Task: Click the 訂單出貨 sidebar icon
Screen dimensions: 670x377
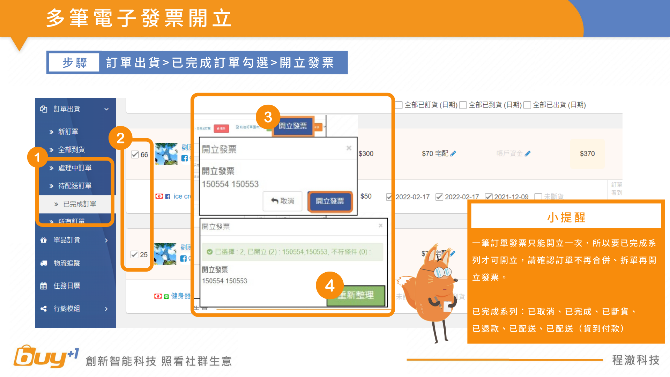Action: pyautogui.click(x=44, y=109)
